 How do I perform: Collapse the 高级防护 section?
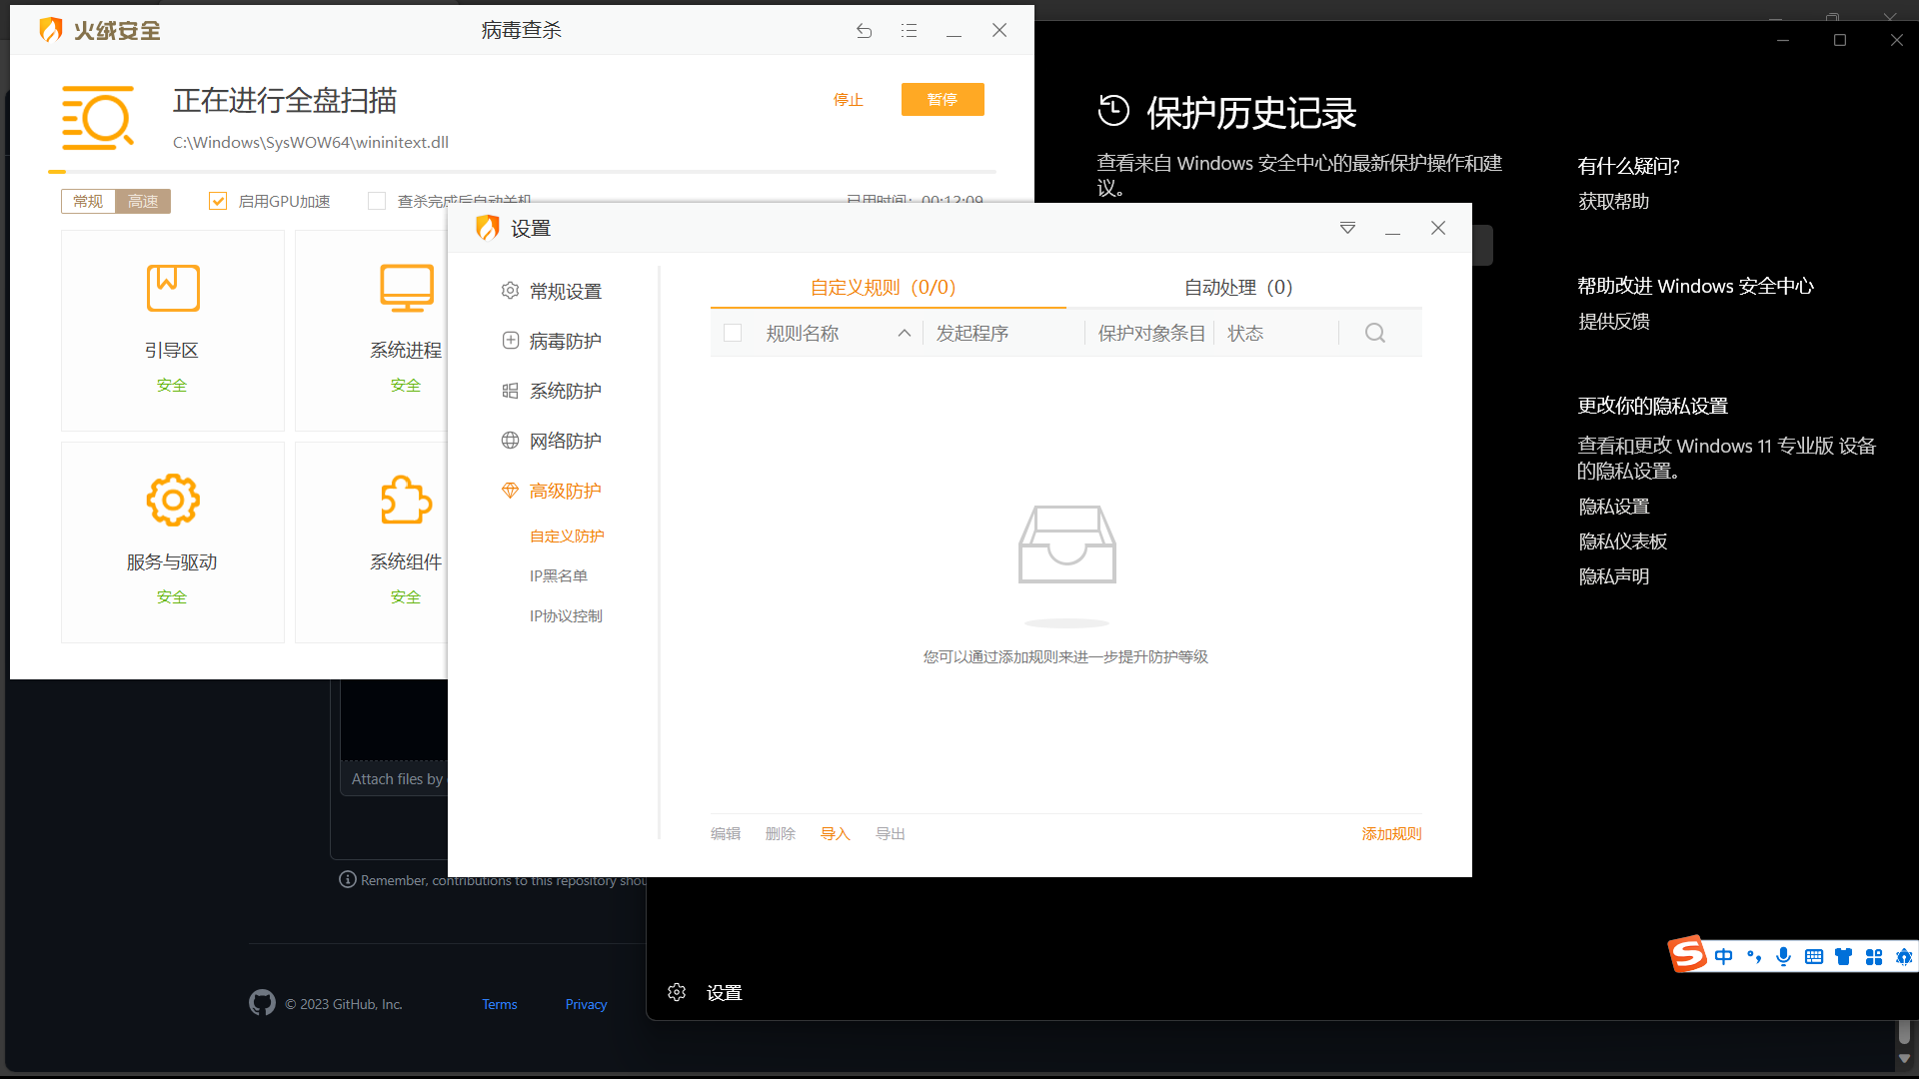[565, 491]
